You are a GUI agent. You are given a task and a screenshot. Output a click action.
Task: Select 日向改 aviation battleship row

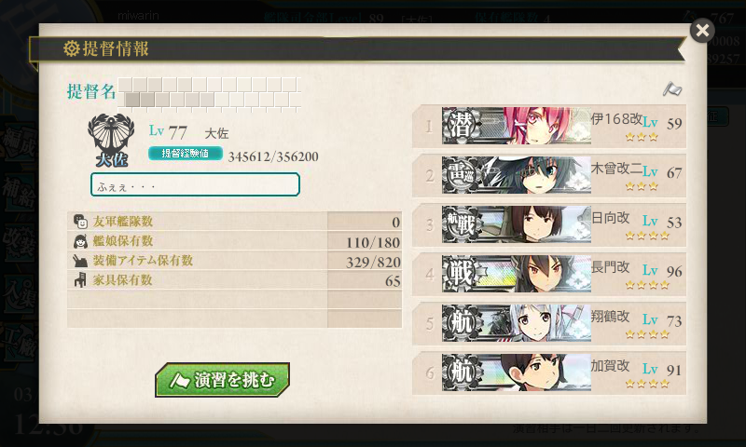point(549,224)
